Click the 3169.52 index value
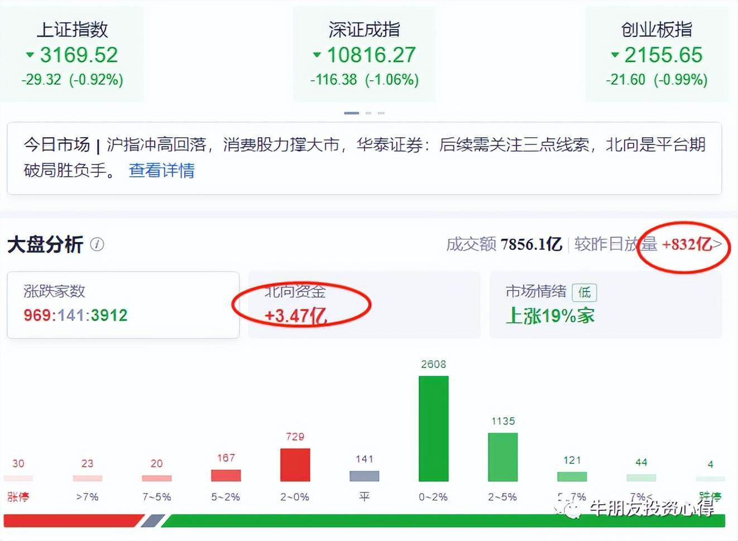This screenshot has height=541, width=738. [x=79, y=55]
